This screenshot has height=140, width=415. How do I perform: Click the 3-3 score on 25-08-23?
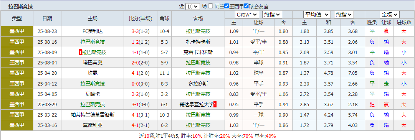tap(135, 31)
